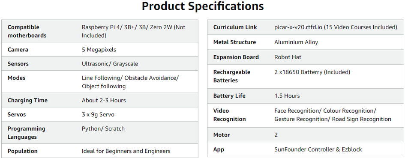This screenshot has width=405, height=158.
Task: Select the Motor row label
Action: (221, 135)
